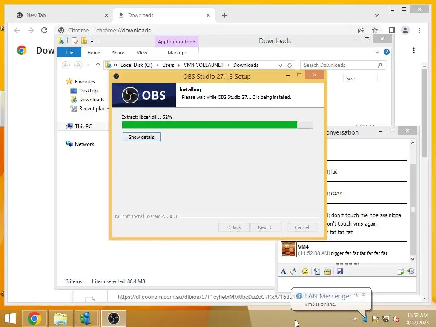Click the Size column header

pos(350,79)
